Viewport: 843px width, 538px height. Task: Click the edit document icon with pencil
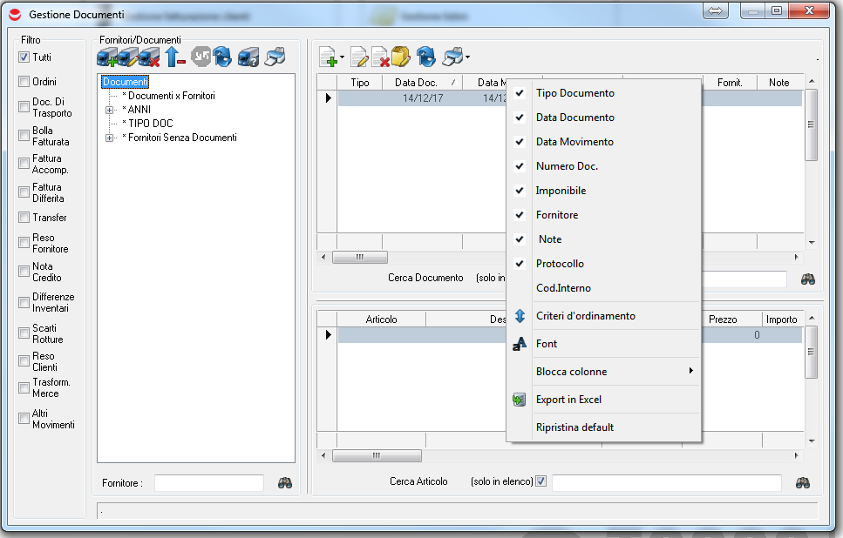358,57
